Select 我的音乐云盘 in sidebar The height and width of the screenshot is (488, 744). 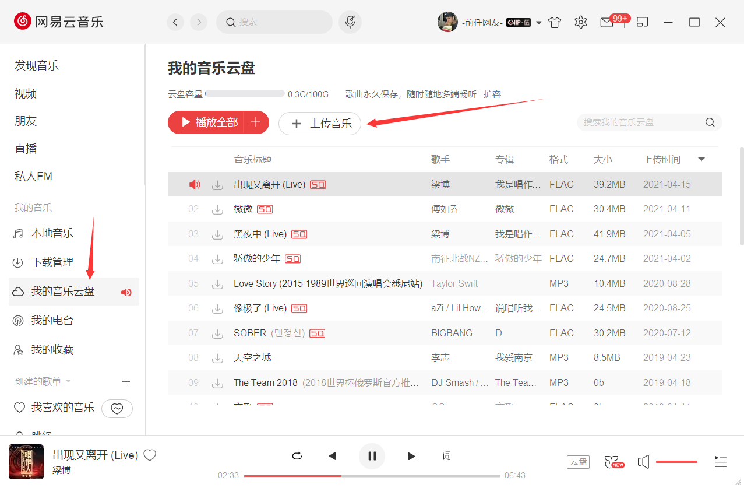[74, 292]
